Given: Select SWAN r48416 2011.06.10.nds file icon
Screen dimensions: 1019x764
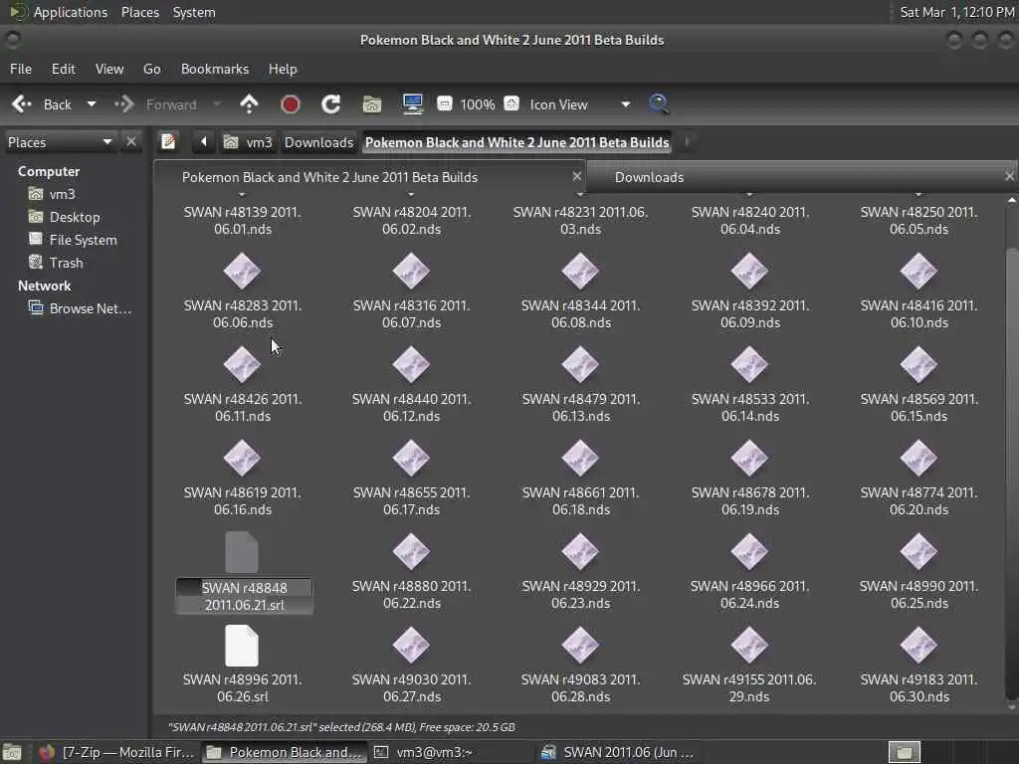Looking at the screenshot, I should point(918,271).
